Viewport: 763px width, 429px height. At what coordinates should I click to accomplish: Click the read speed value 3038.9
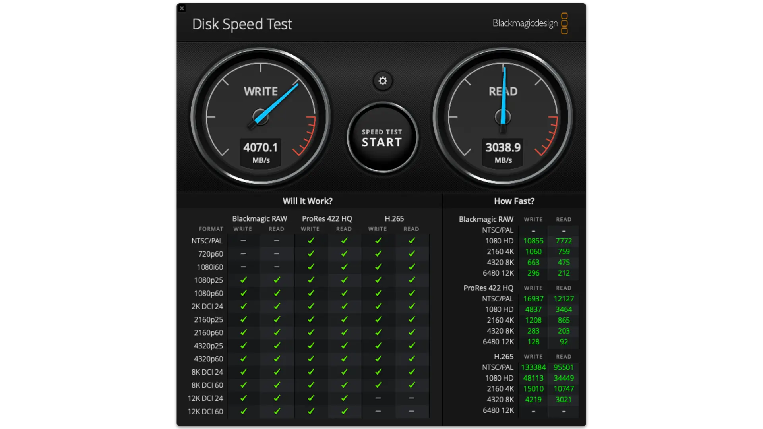pos(503,147)
